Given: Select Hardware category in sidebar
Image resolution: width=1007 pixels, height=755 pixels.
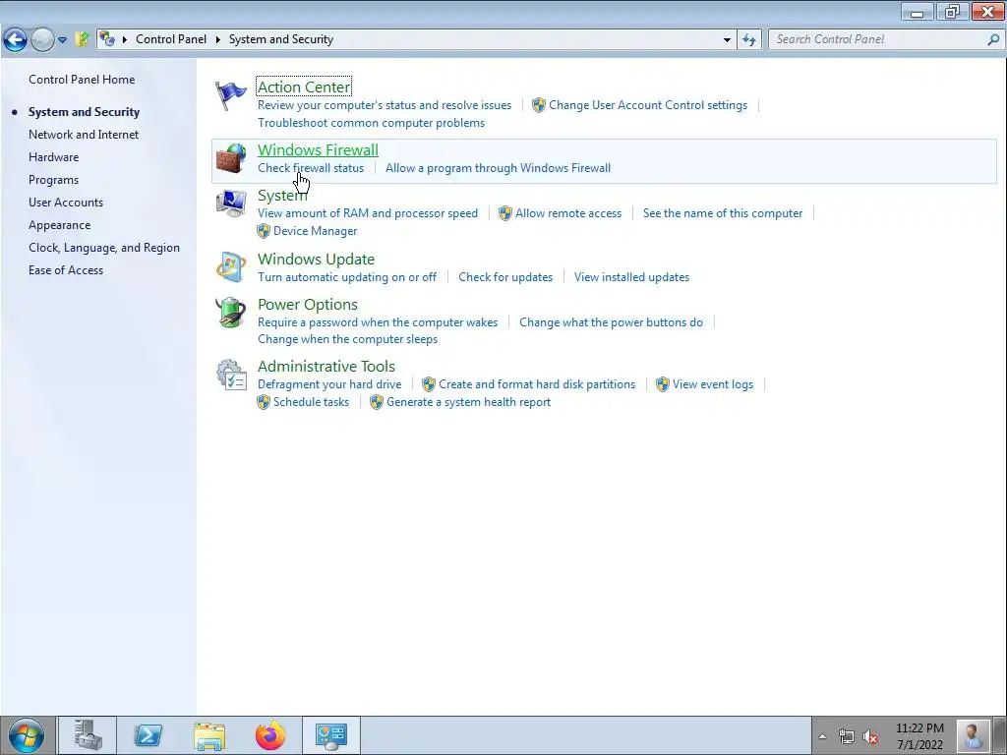Looking at the screenshot, I should [53, 156].
